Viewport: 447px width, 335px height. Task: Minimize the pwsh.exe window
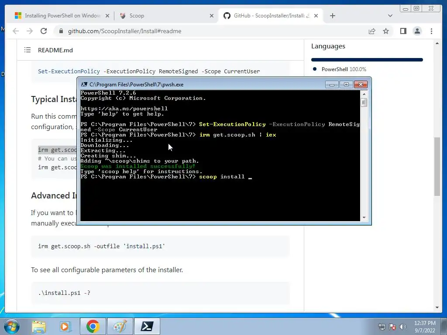pos(332,85)
